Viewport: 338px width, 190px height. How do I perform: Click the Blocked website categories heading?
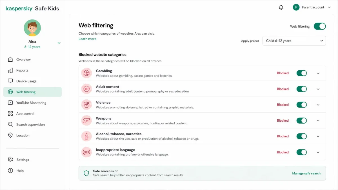[103, 55]
